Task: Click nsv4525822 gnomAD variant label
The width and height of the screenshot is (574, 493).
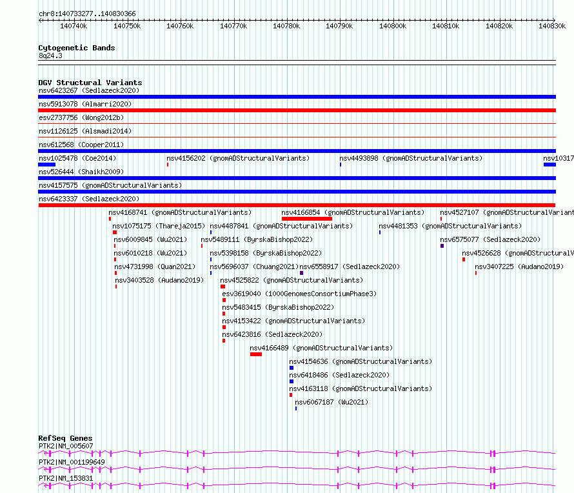Action: 292,280
